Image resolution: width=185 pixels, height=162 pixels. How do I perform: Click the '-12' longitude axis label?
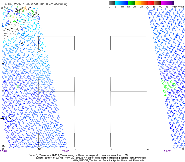coord(38,149)
